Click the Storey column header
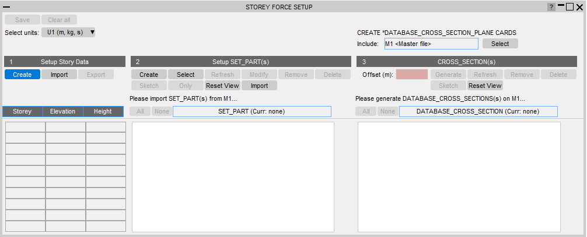Viewport: 587px width, 237px height. (23, 111)
